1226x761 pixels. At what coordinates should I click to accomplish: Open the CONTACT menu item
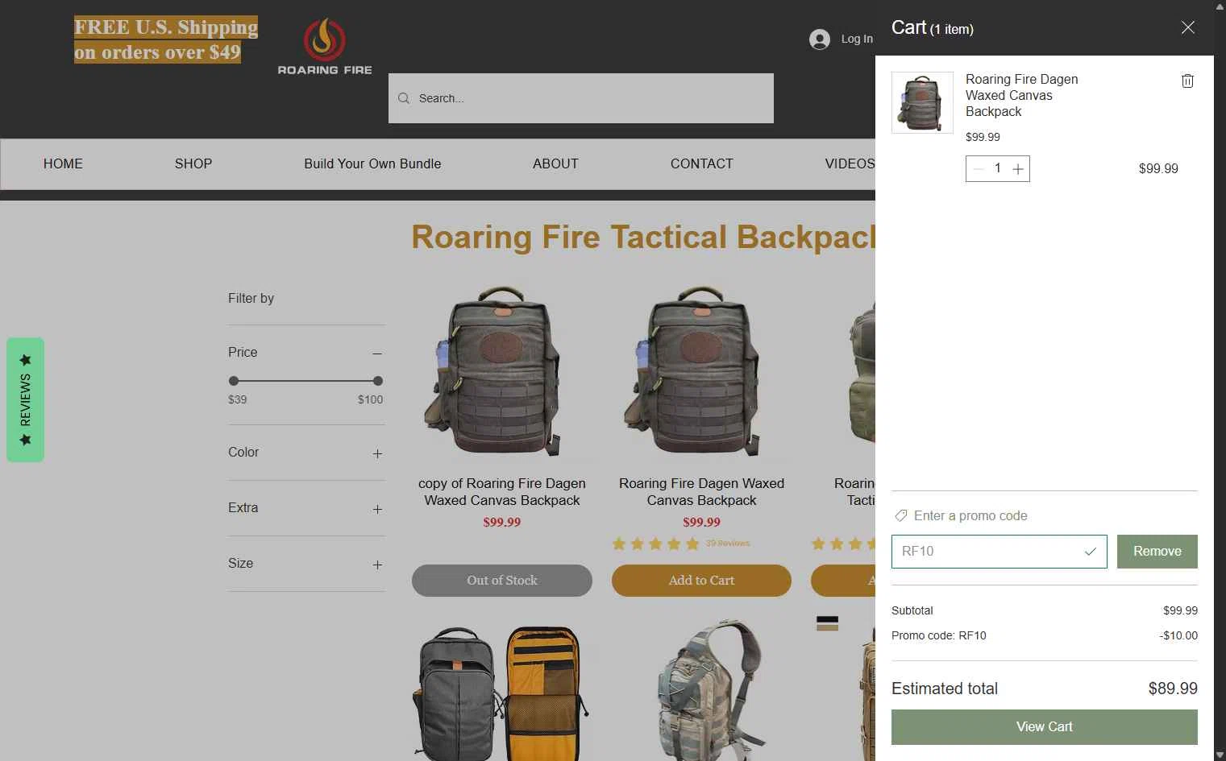[x=702, y=163]
